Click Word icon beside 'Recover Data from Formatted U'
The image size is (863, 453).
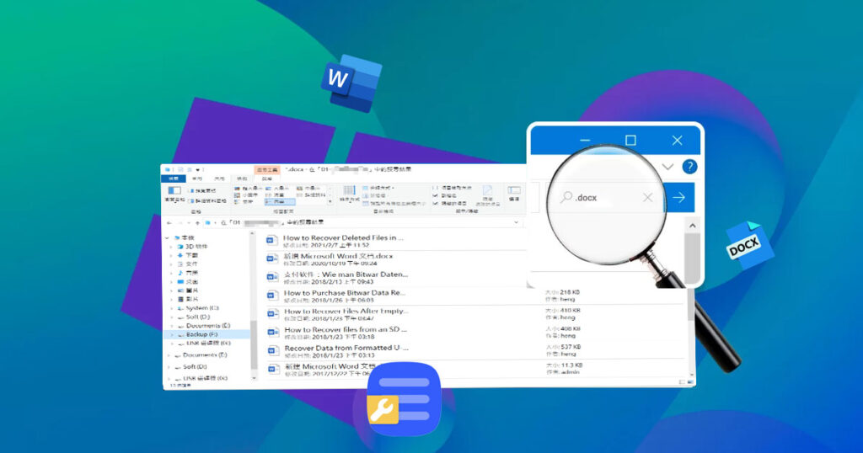pyautogui.click(x=272, y=351)
